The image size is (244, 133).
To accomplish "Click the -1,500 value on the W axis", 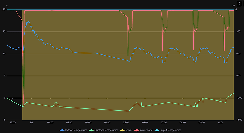I will coord(239,120).
